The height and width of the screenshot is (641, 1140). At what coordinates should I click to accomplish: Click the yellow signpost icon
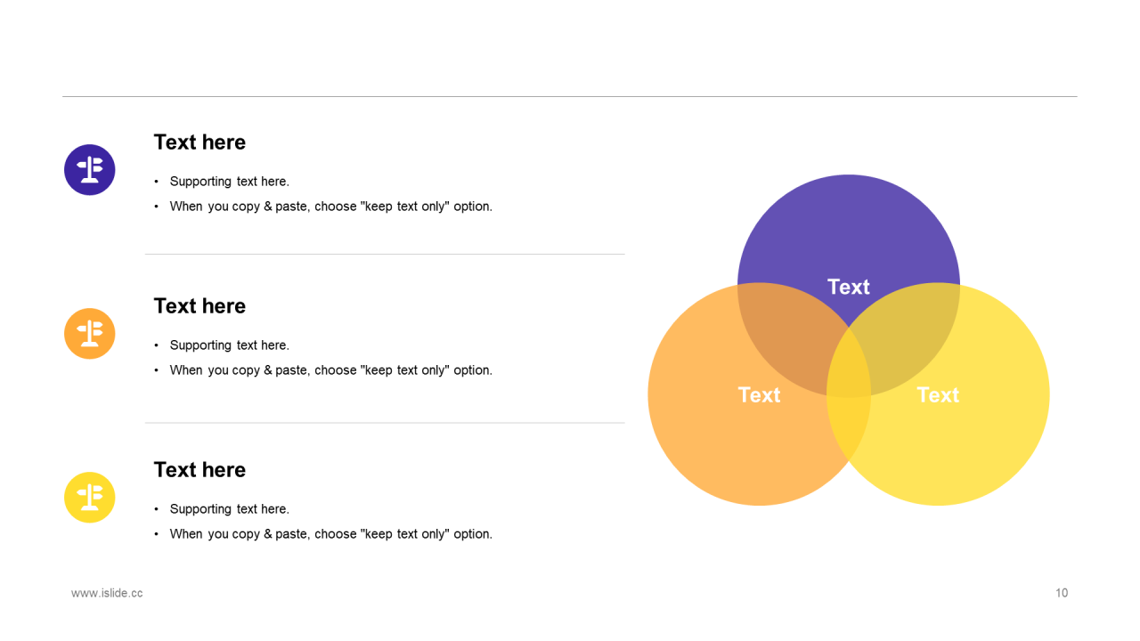point(90,498)
